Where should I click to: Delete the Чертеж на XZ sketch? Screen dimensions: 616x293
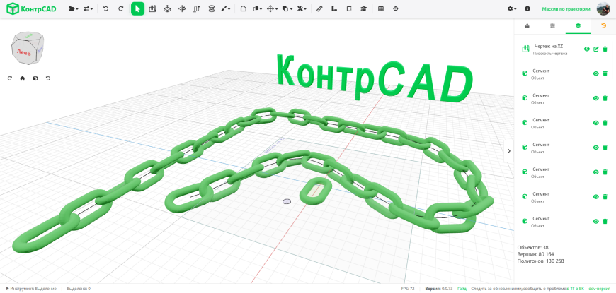[605, 49]
